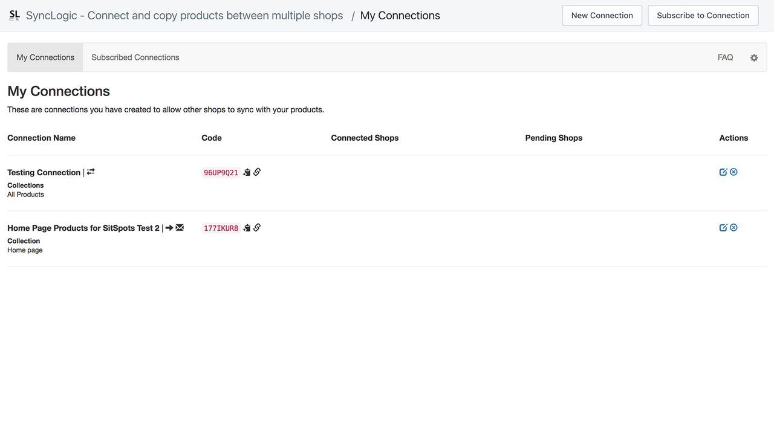774x435 pixels.
Task: Switch to the Subscribed Connections tab
Action: click(135, 57)
